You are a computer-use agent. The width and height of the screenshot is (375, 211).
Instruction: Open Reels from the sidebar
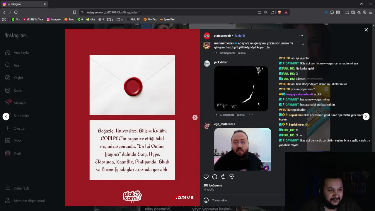coord(13,91)
